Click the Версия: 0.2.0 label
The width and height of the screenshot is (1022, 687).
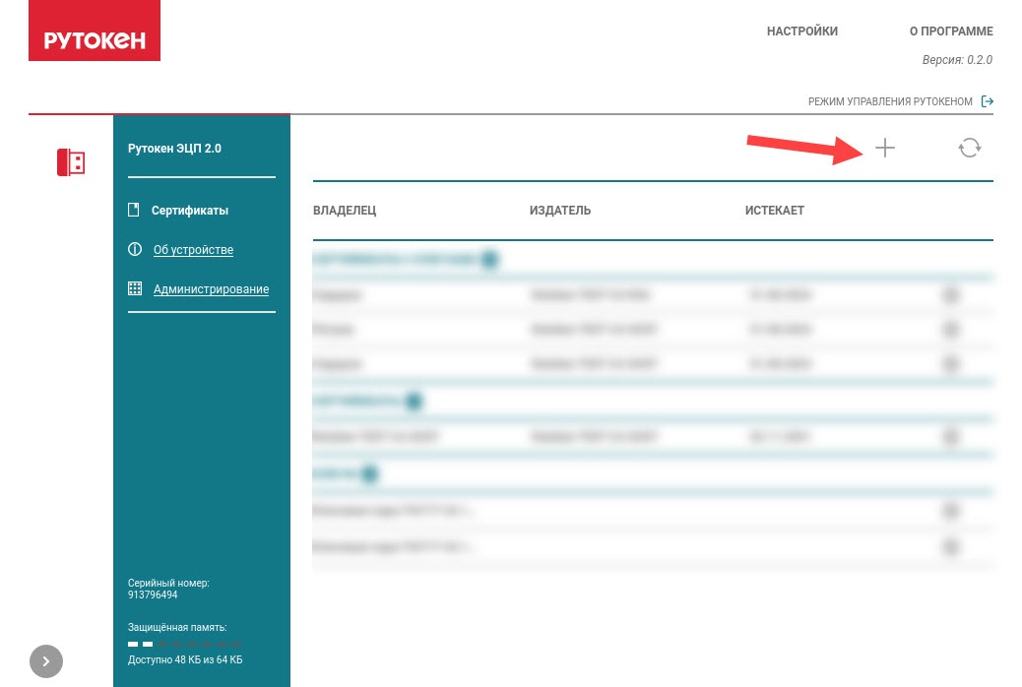957,60
